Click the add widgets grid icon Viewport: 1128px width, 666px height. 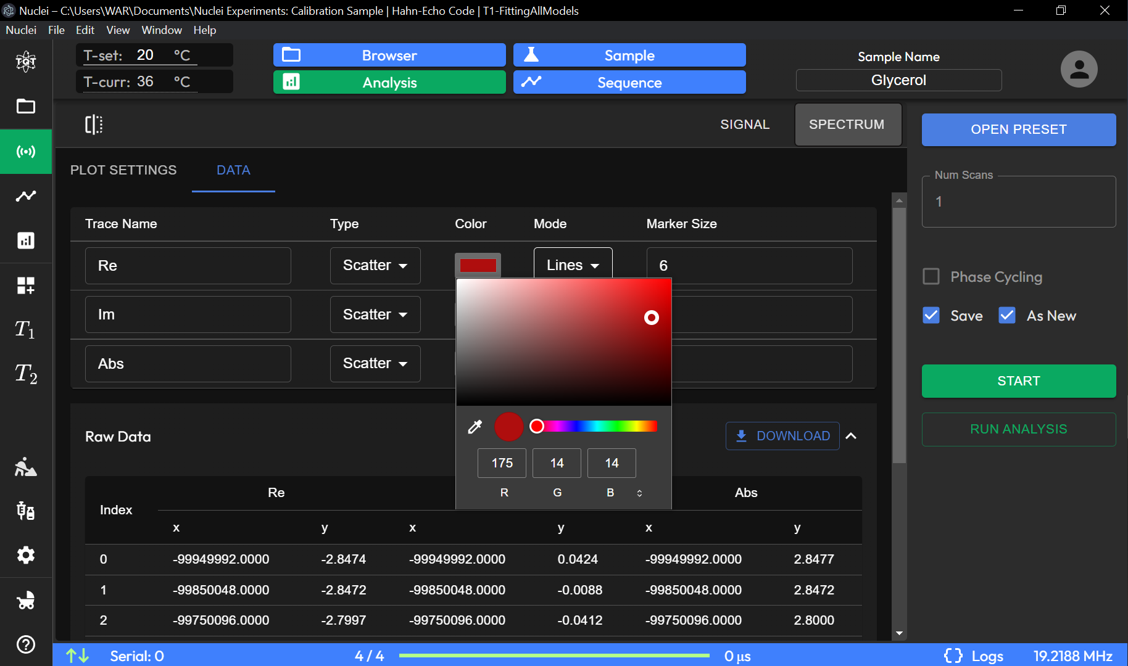tap(26, 286)
